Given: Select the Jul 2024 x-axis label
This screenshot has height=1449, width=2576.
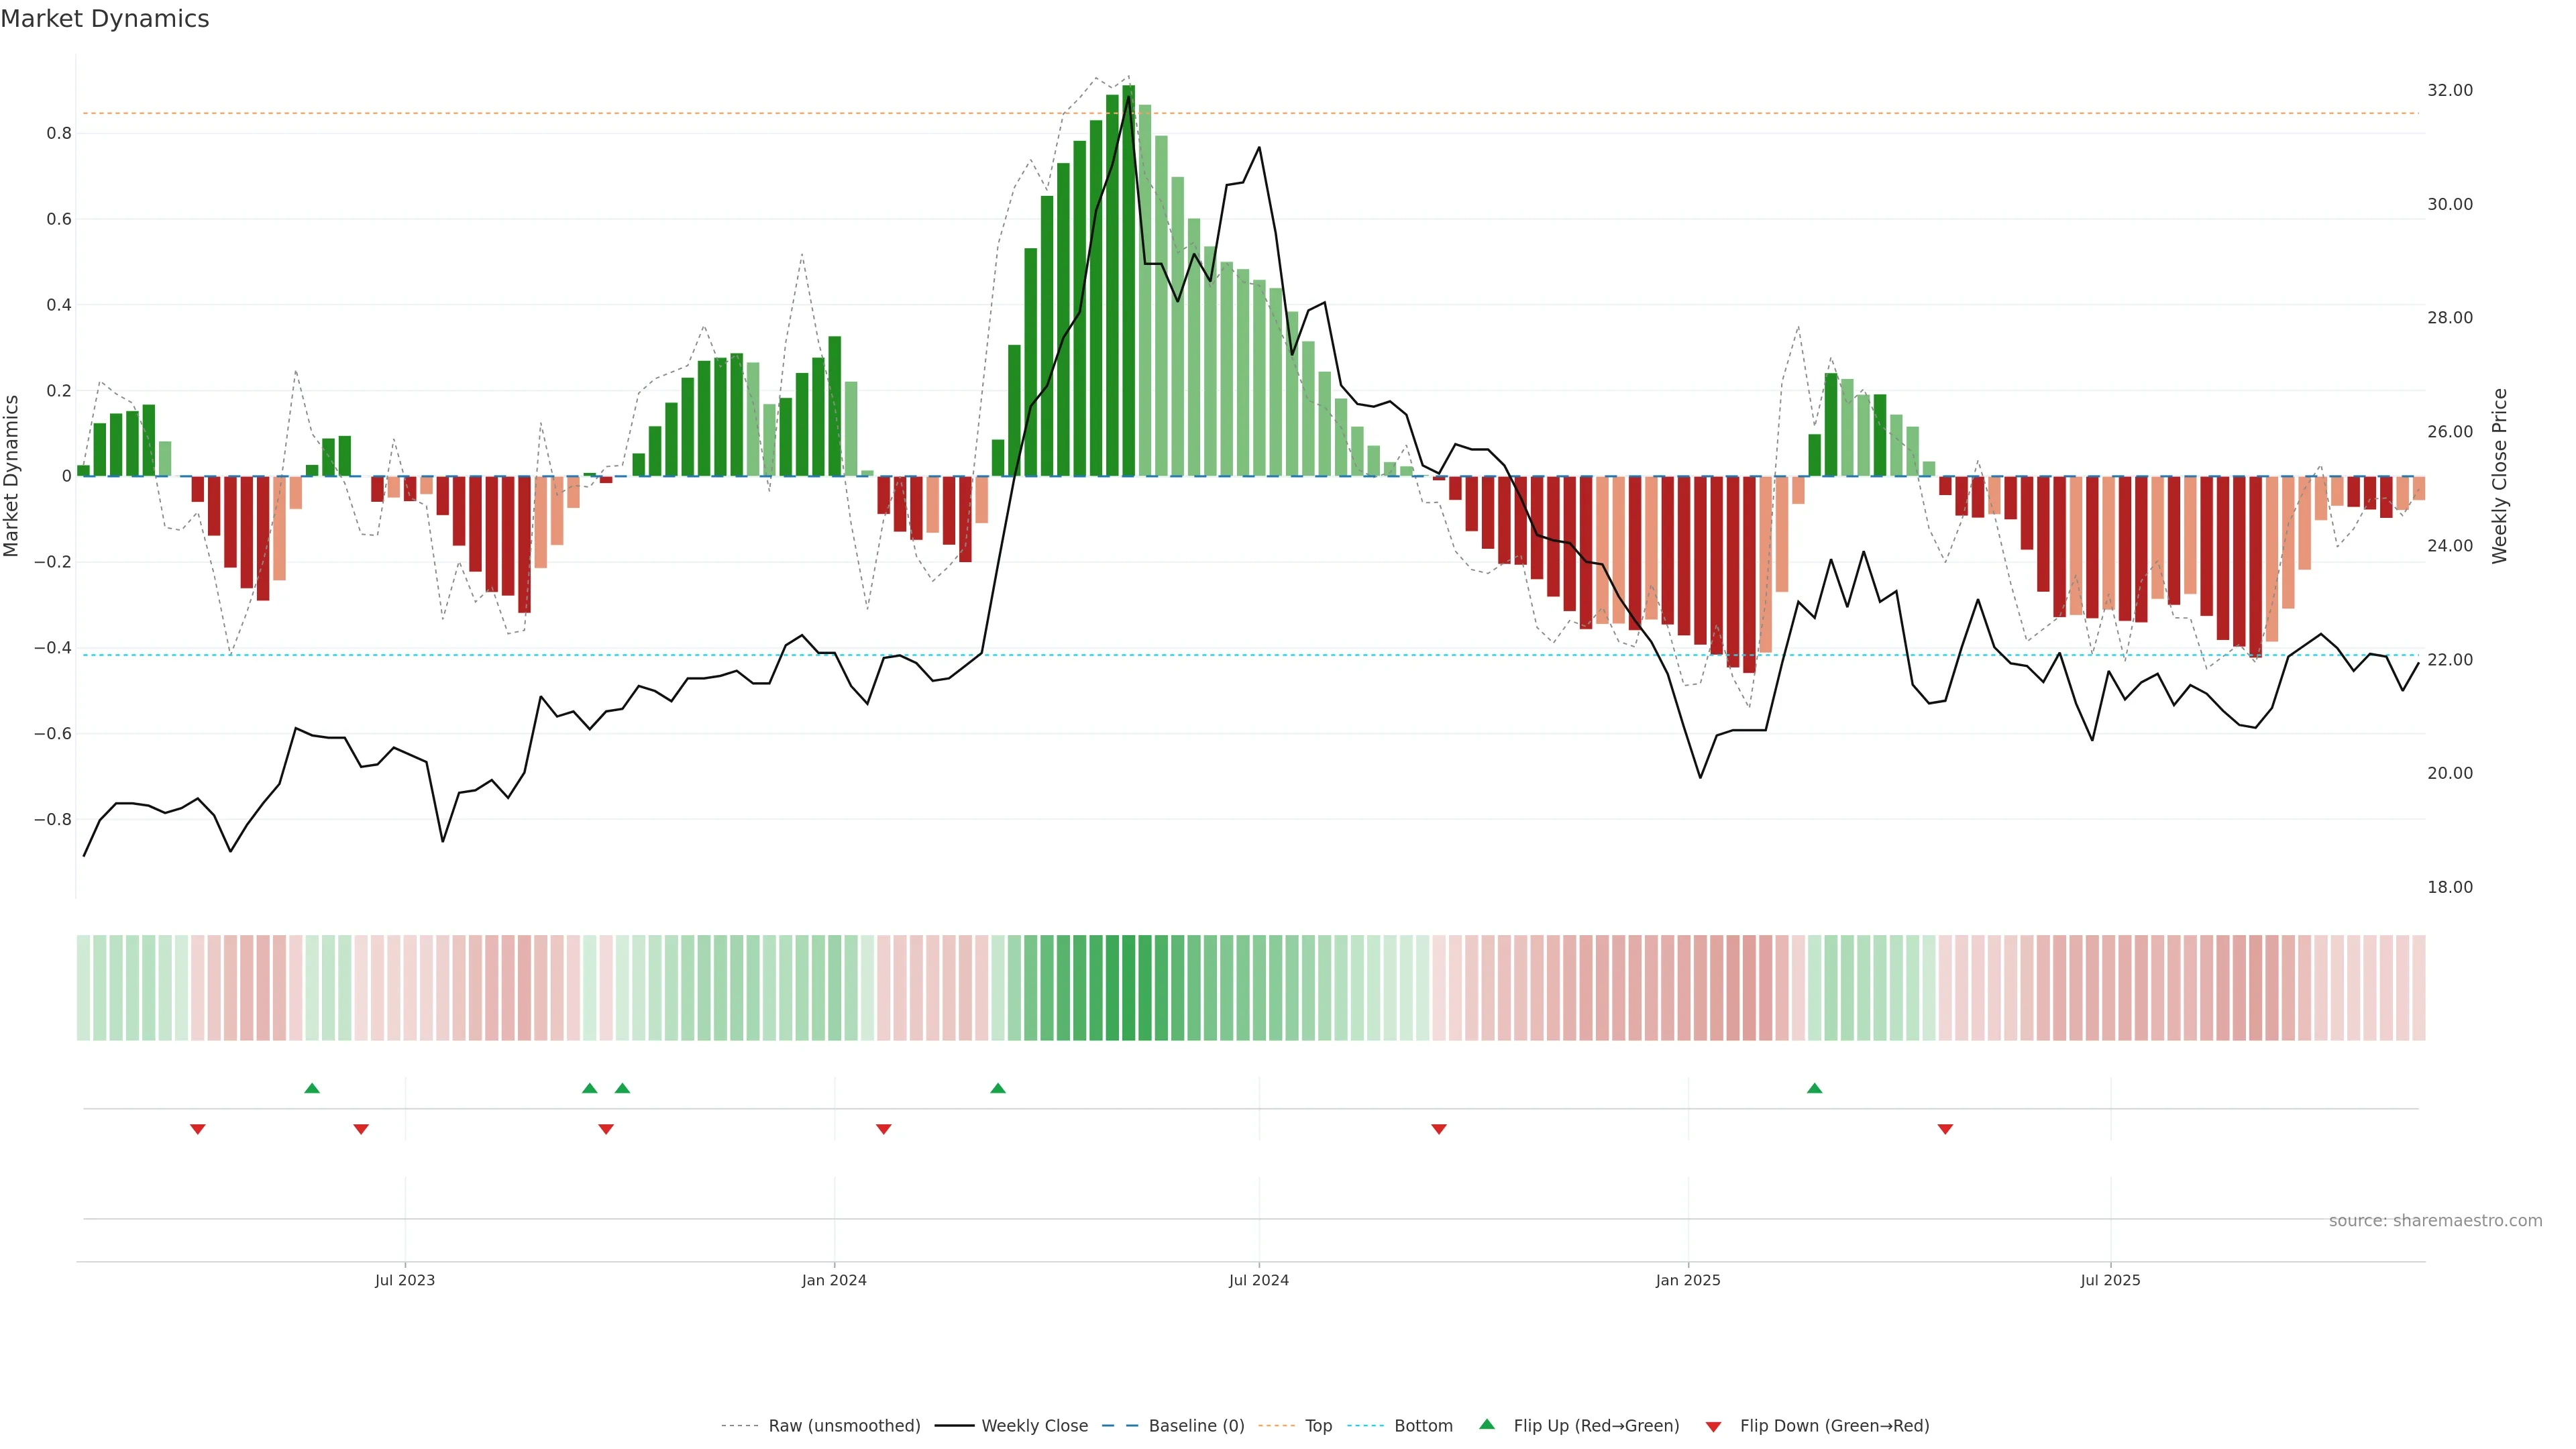Looking at the screenshot, I should click(1258, 1280).
